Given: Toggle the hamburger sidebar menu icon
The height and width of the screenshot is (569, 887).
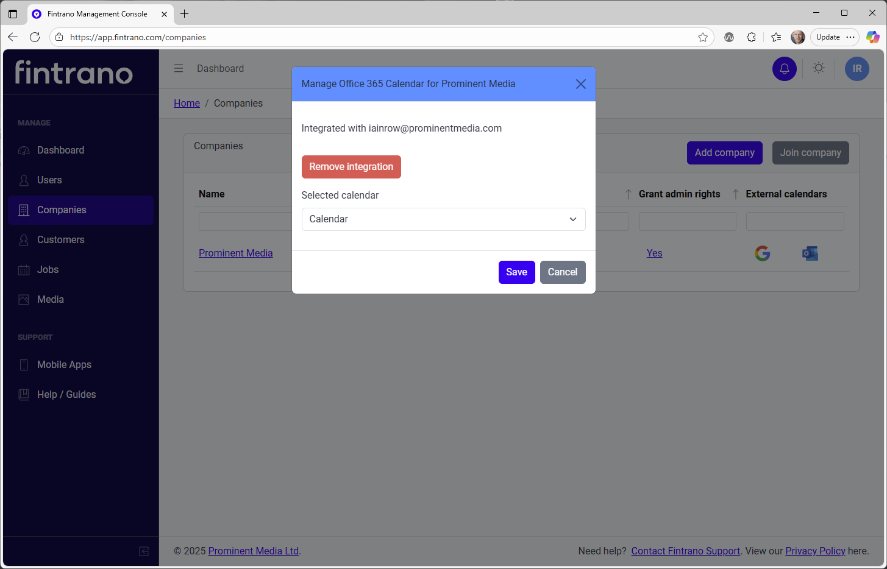Looking at the screenshot, I should [x=179, y=68].
